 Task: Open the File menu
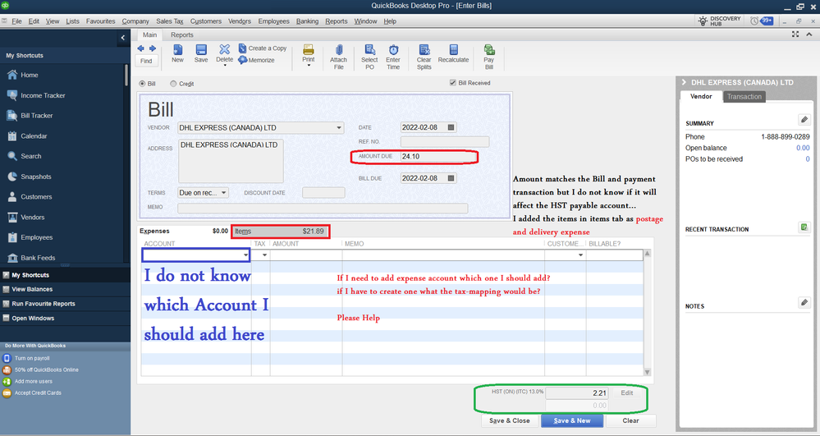pos(16,21)
